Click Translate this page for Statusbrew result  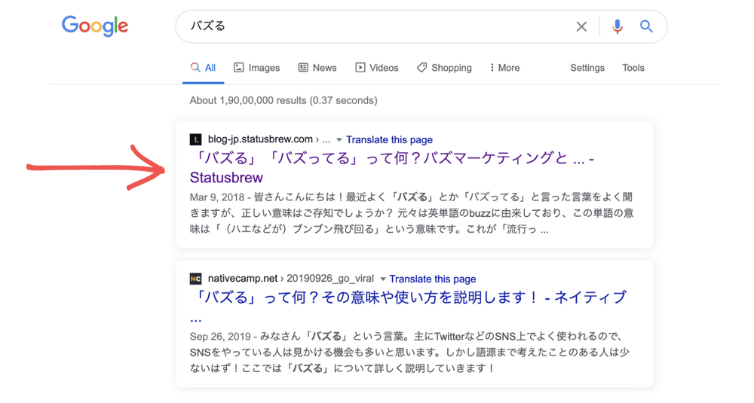point(389,139)
